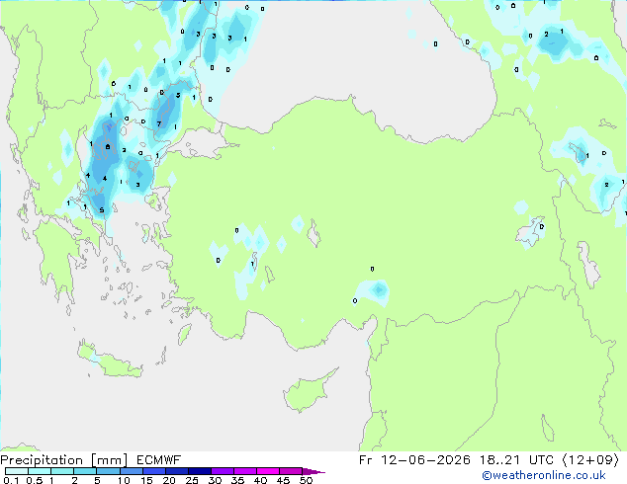
Task: Select the purple over-50 arrow tip of legend
Action: point(313,471)
